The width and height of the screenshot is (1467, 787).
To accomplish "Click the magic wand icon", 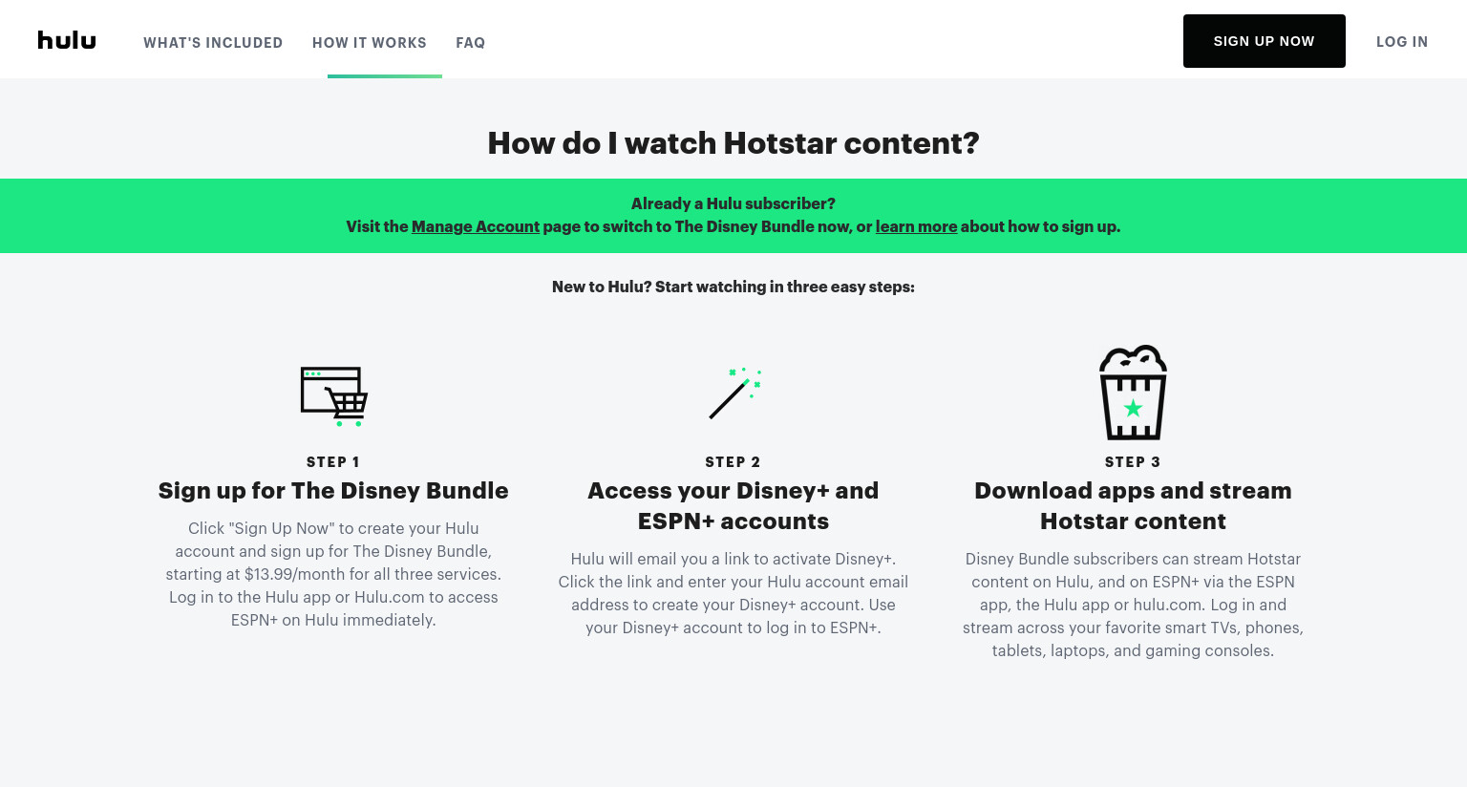I will click(734, 393).
